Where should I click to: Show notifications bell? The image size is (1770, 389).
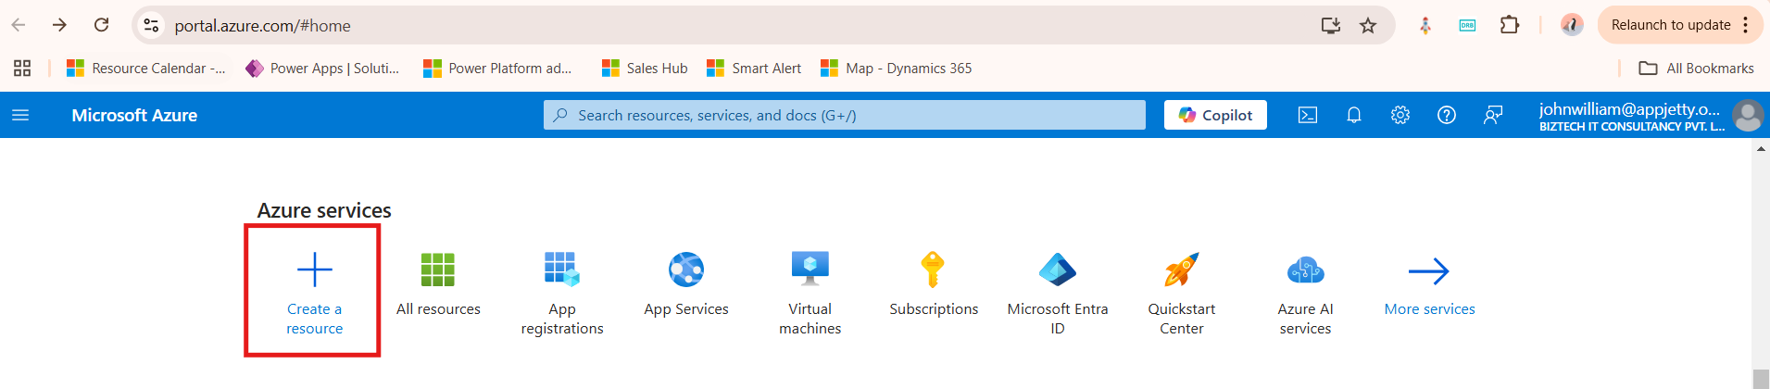1354,115
